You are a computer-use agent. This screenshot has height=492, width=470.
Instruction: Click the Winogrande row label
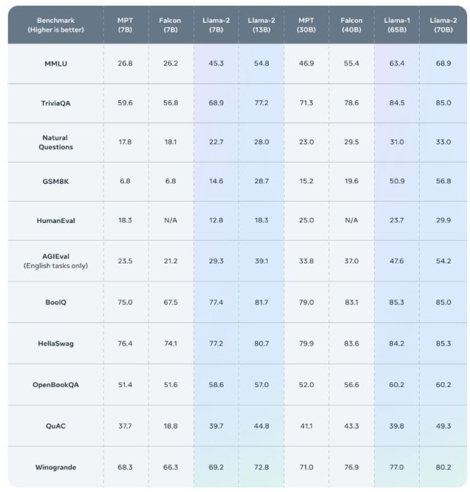click(x=55, y=466)
